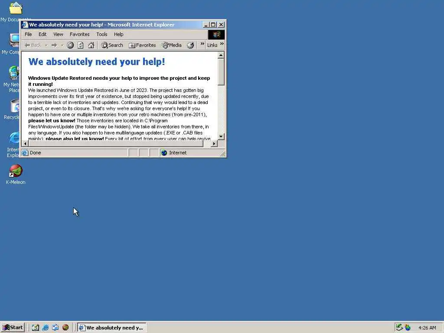Maximize the Internet Explorer window
This screenshot has height=333, width=444.
213,25
